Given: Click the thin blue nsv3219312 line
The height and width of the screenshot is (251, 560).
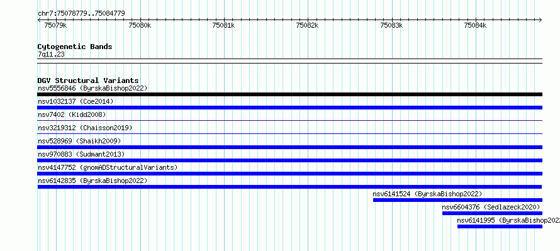Looking at the screenshot, I should click(289, 134).
